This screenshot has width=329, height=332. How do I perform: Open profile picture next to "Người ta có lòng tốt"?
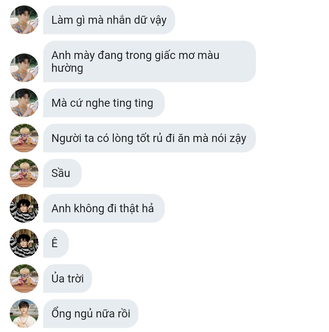point(24,138)
